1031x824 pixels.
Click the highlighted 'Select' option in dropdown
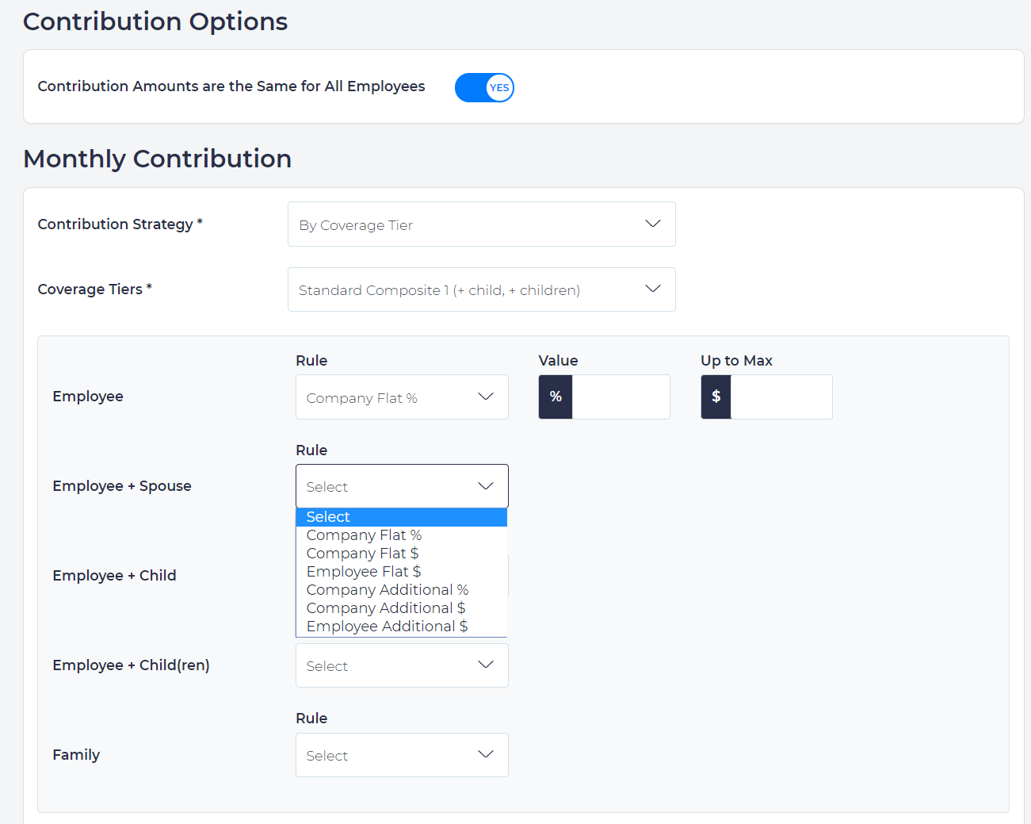pos(327,516)
